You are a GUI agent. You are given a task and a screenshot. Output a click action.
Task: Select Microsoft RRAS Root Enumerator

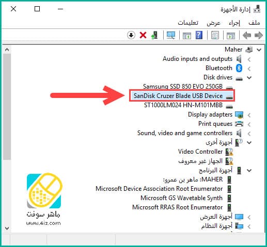pyautogui.click(x=178, y=207)
